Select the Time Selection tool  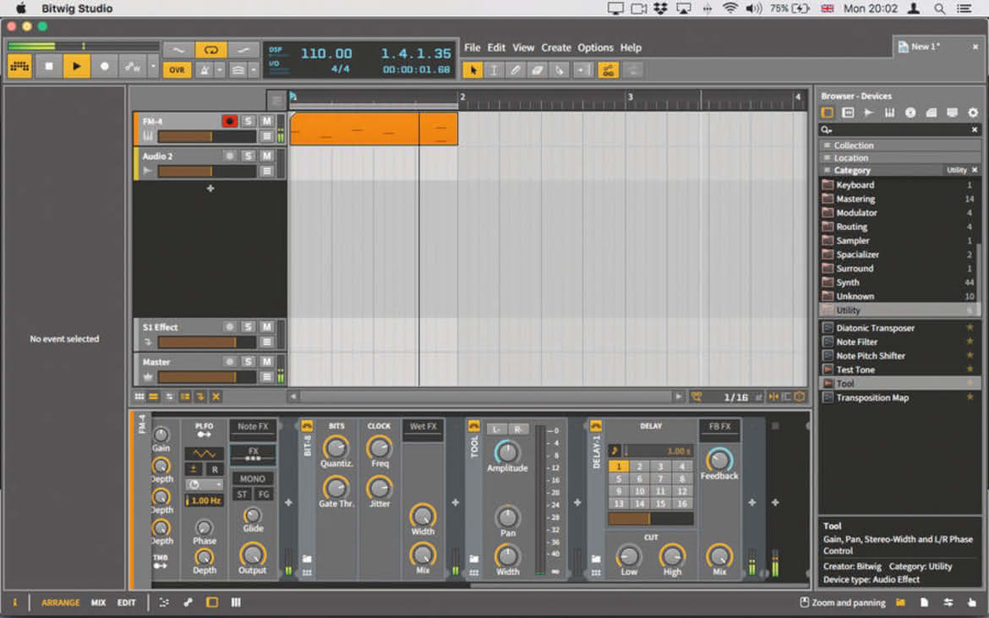(494, 70)
